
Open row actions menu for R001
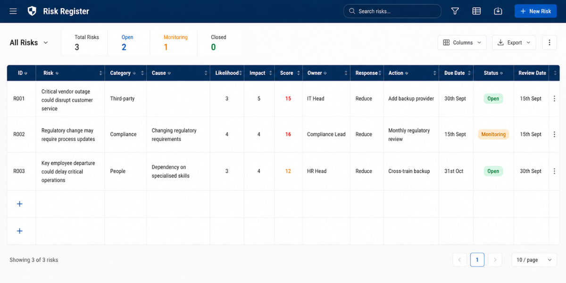point(554,99)
